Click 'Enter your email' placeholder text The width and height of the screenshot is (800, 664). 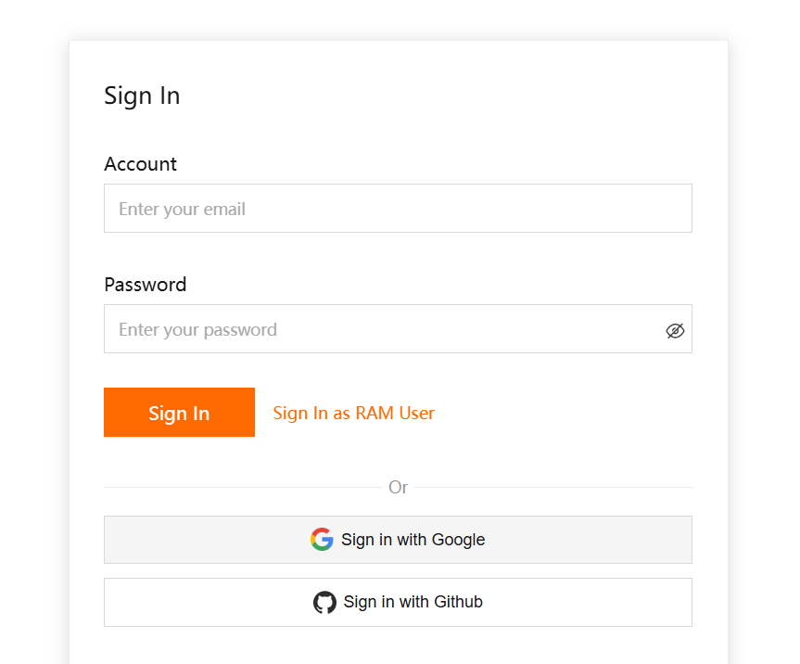click(182, 210)
